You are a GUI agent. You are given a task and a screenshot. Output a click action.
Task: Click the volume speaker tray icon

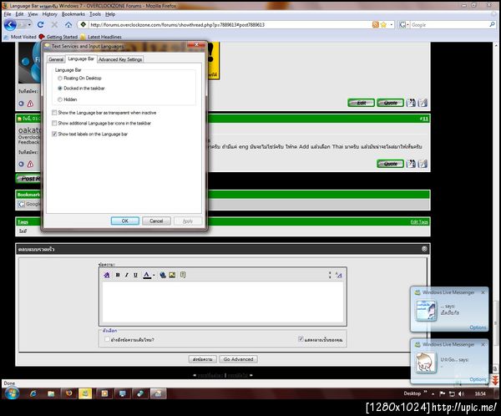click(x=461, y=393)
